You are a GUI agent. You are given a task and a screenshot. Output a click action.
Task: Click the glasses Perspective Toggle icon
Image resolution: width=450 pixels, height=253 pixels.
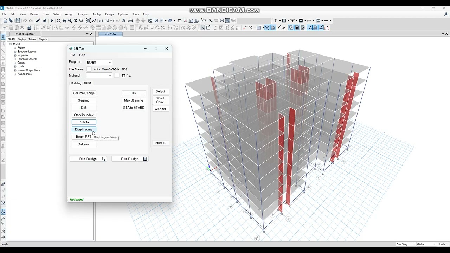[x=130, y=21]
